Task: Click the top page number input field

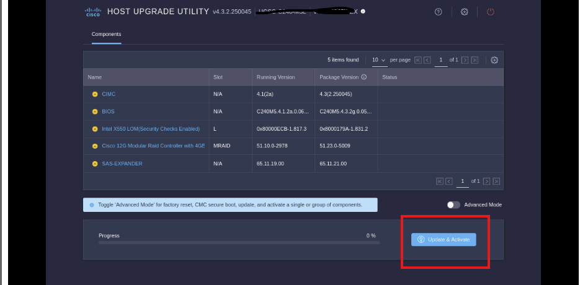Action: click(441, 60)
